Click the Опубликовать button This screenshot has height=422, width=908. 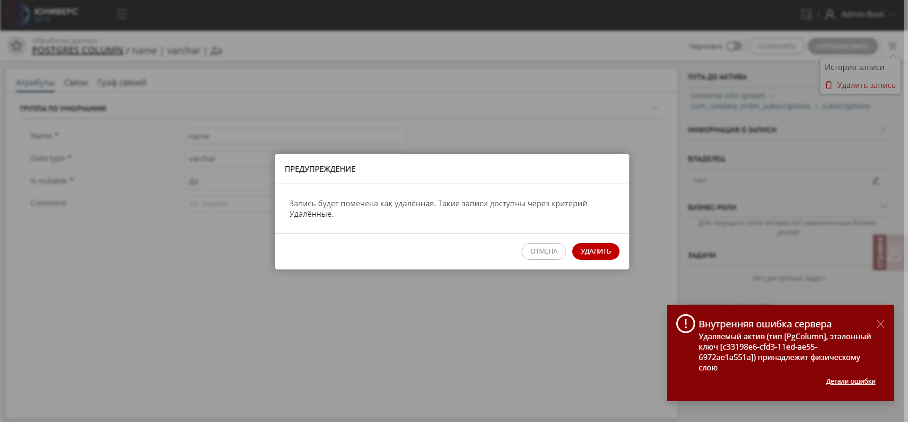(843, 46)
